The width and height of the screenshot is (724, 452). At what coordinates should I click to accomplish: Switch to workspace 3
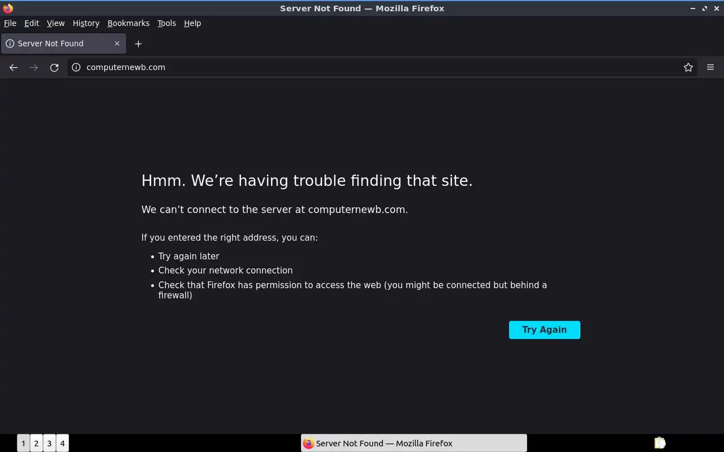[49, 443]
